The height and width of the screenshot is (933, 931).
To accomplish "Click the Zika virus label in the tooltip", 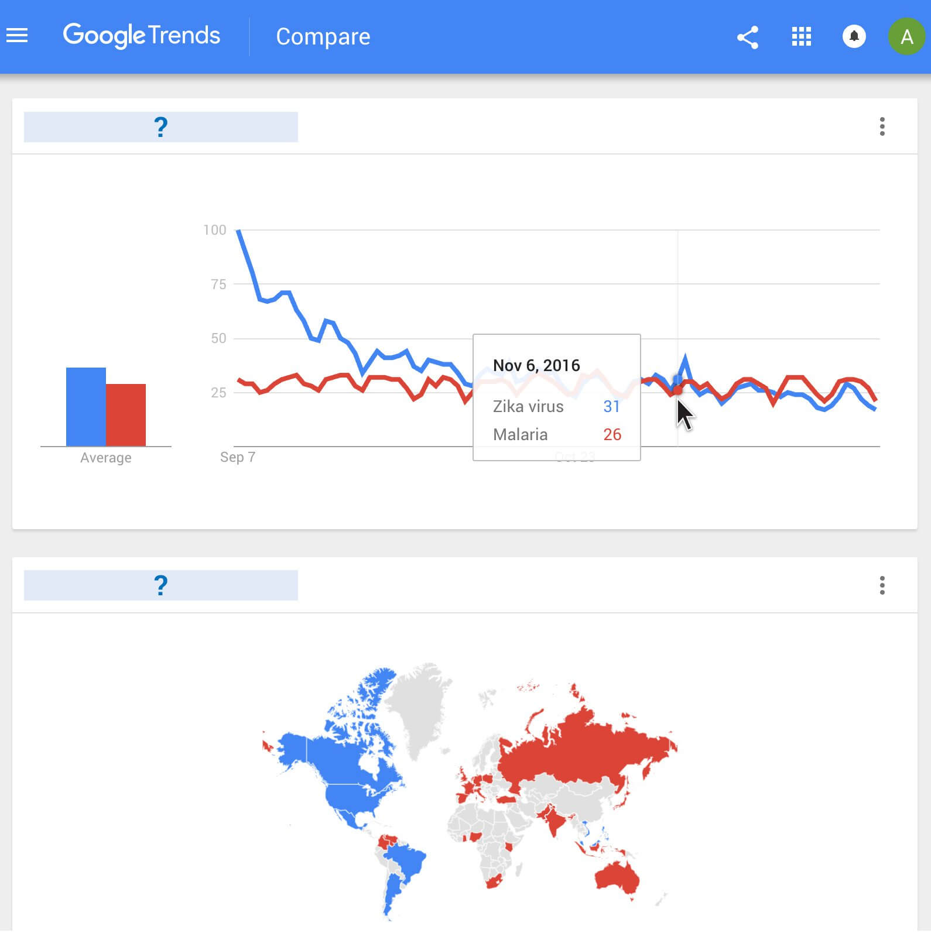I will [528, 406].
